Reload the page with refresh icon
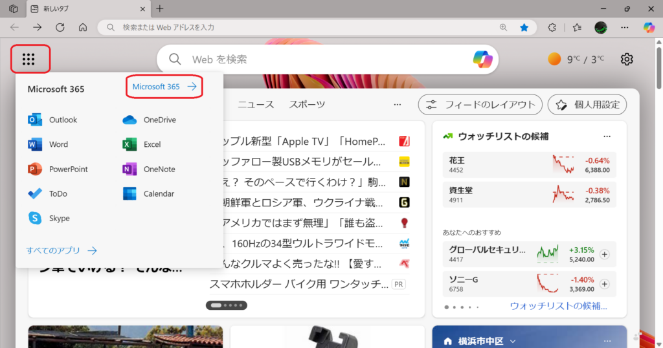Screen dimensions: 663x348 coord(60,27)
